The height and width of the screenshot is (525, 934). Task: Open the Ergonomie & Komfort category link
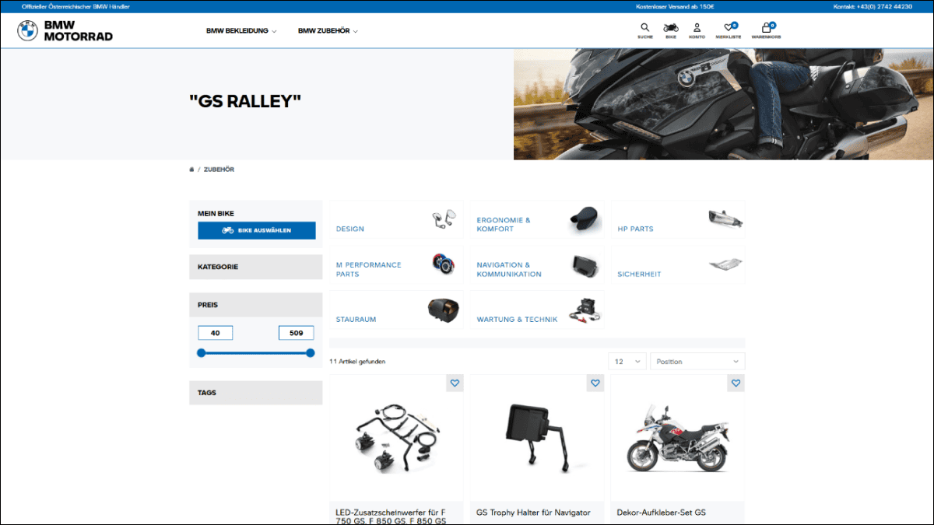(x=504, y=225)
